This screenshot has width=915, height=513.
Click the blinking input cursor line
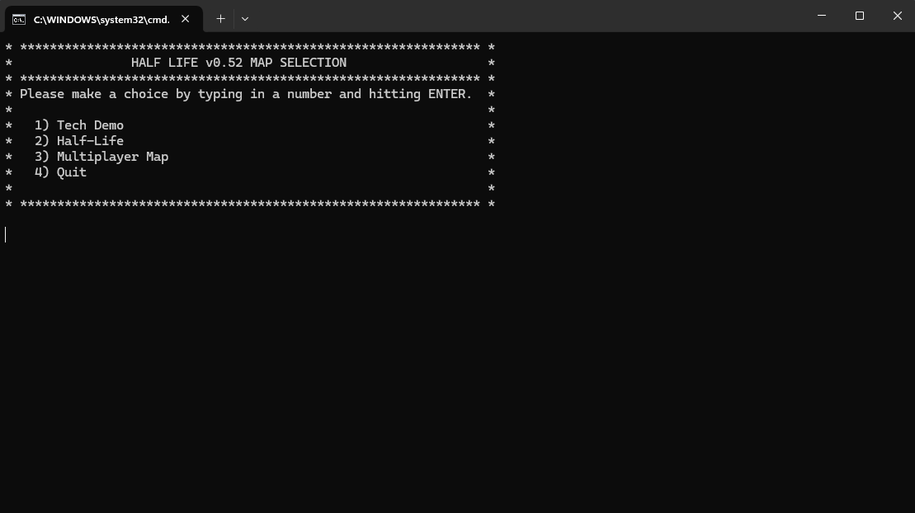click(x=5, y=234)
